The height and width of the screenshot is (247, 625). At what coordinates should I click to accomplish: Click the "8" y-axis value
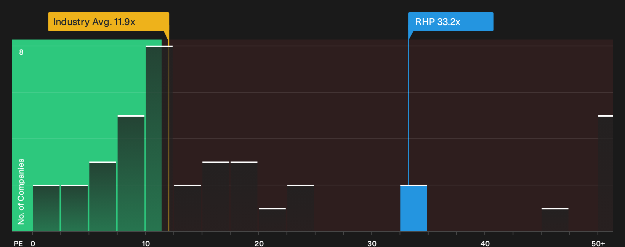pyautogui.click(x=21, y=52)
